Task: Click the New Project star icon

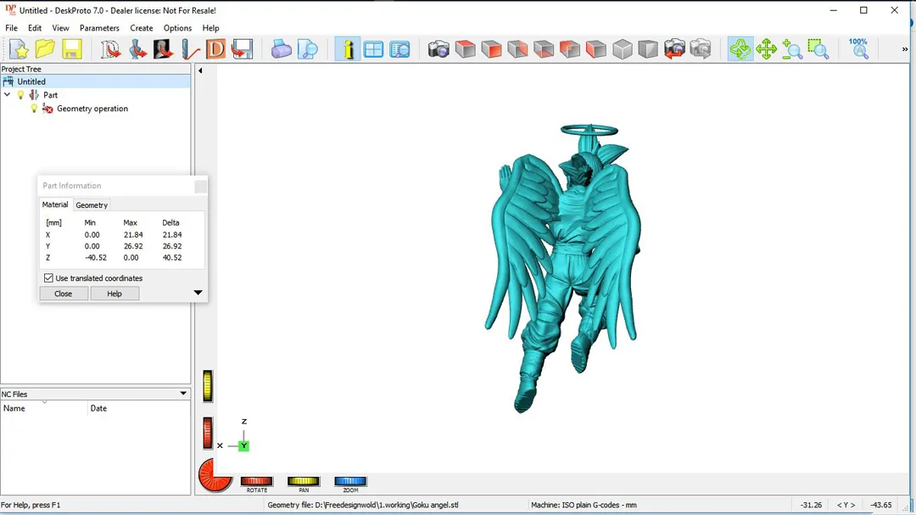Action: coord(19,50)
